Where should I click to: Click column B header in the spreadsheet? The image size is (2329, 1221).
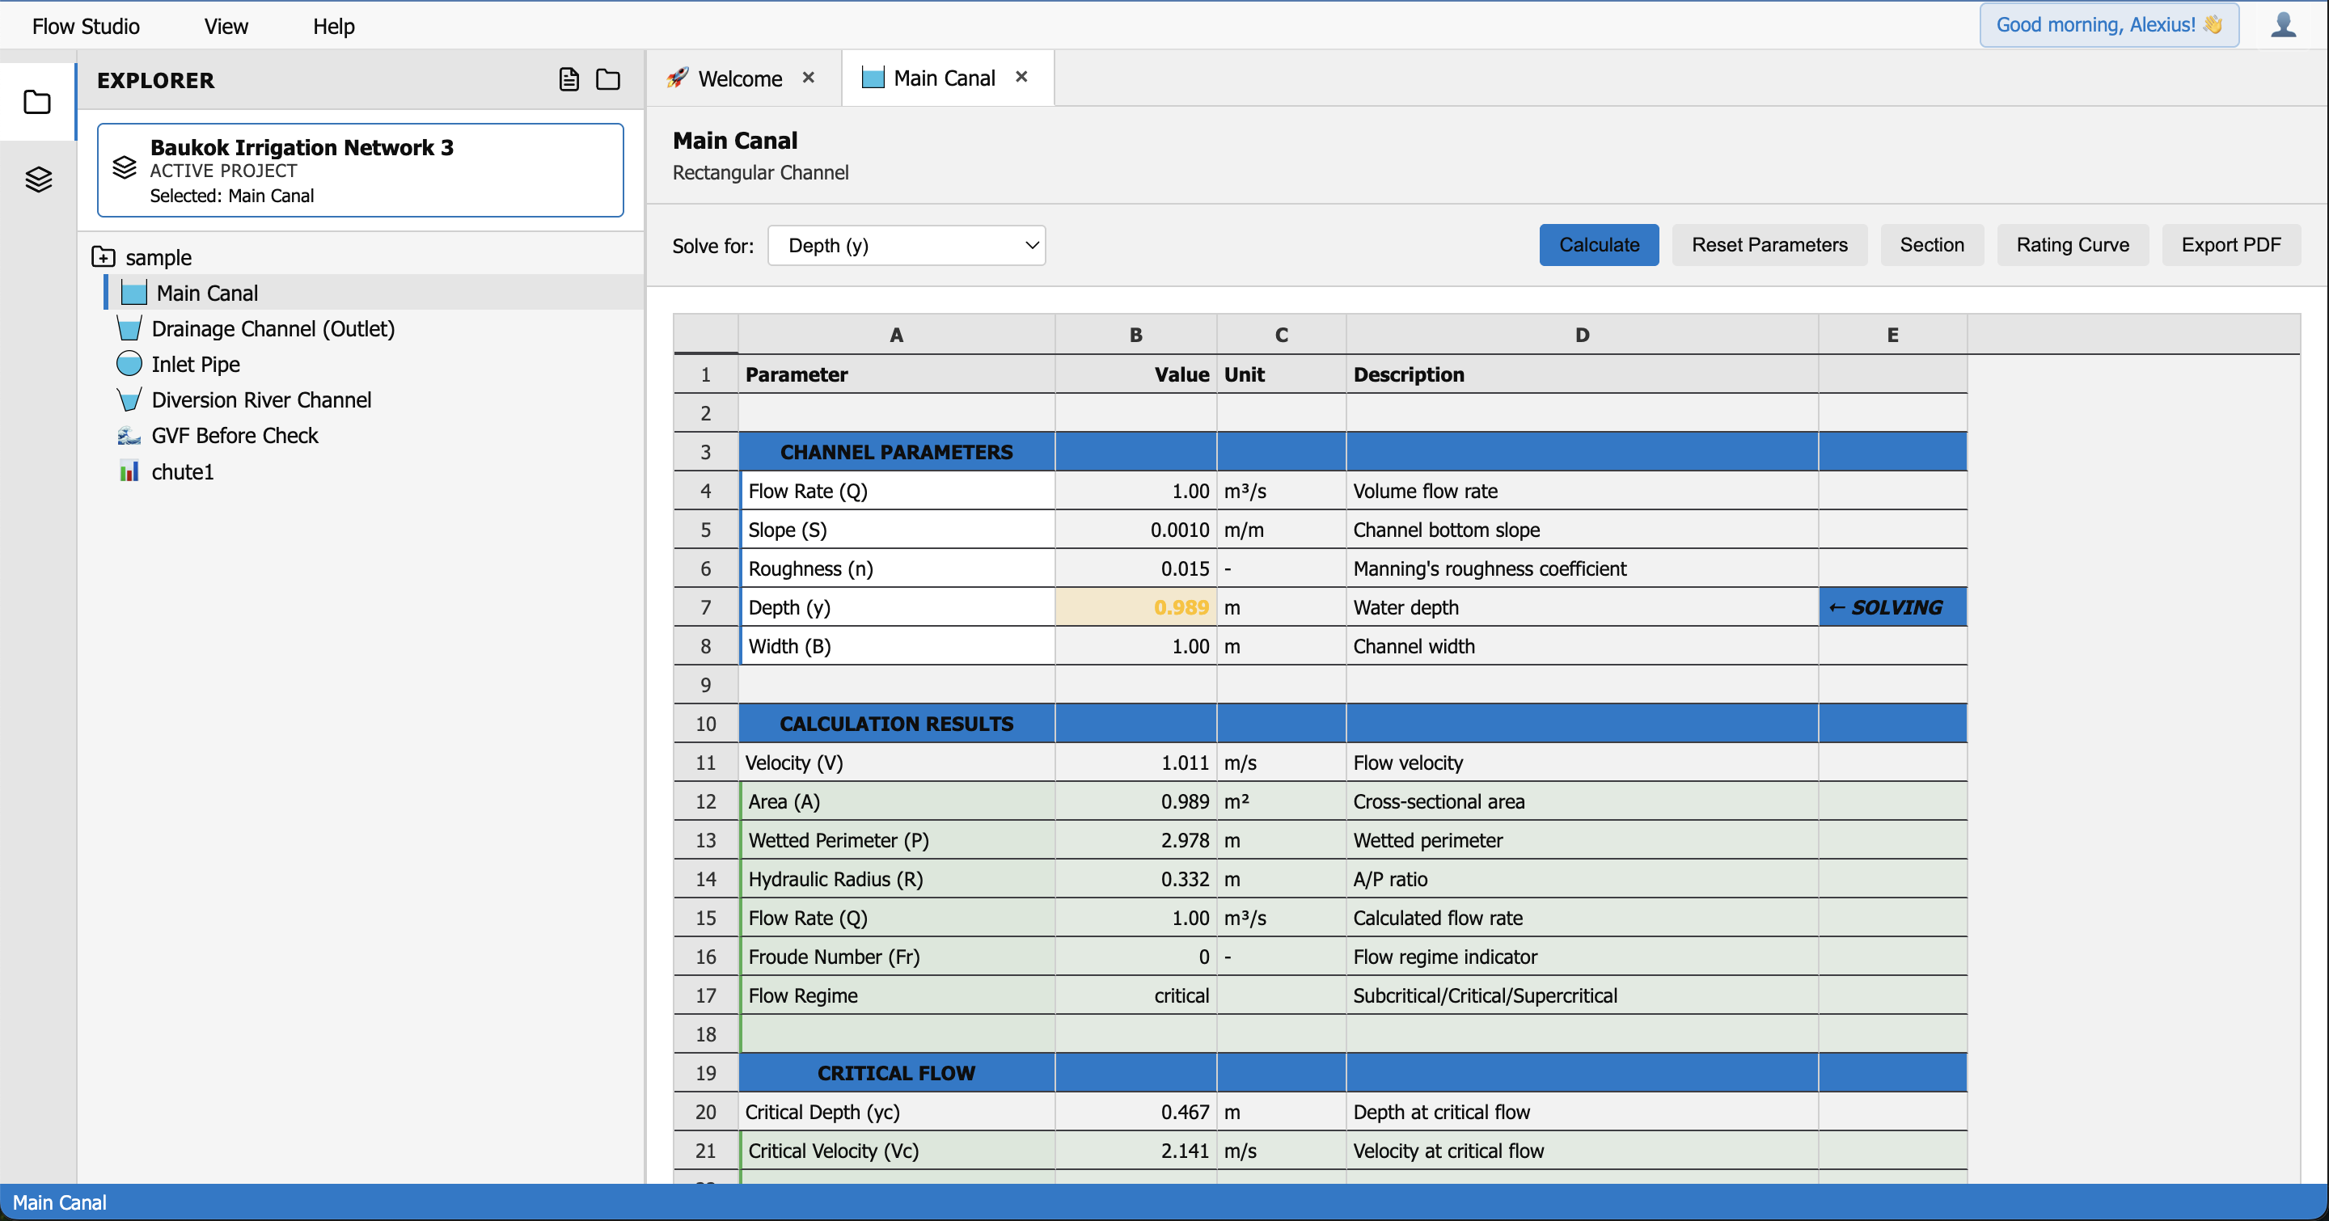pyautogui.click(x=1135, y=335)
